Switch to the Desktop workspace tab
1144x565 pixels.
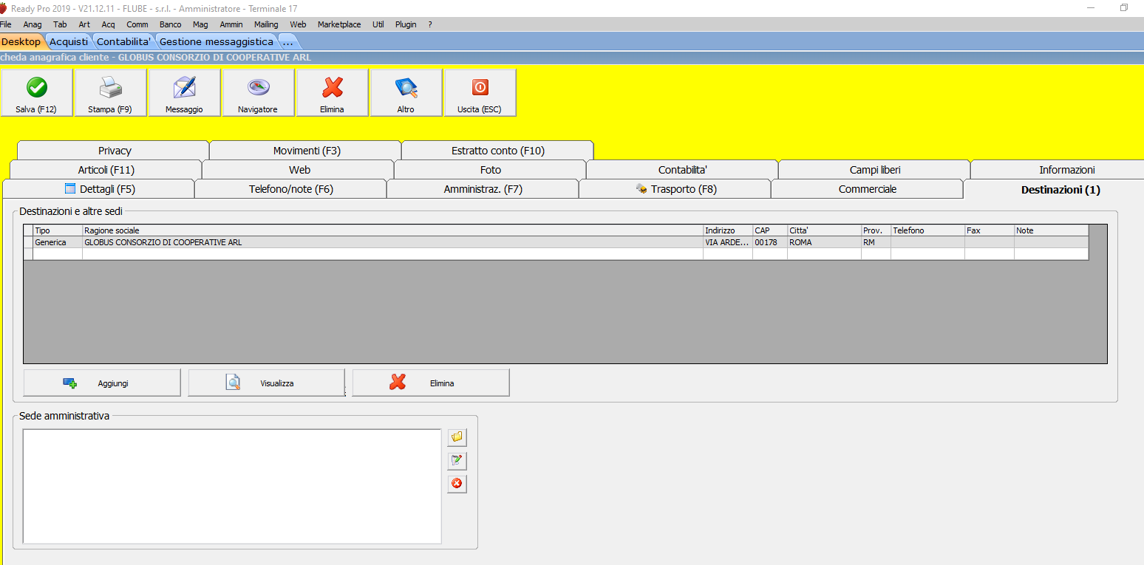pyautogui.click(x=21, y=41)
